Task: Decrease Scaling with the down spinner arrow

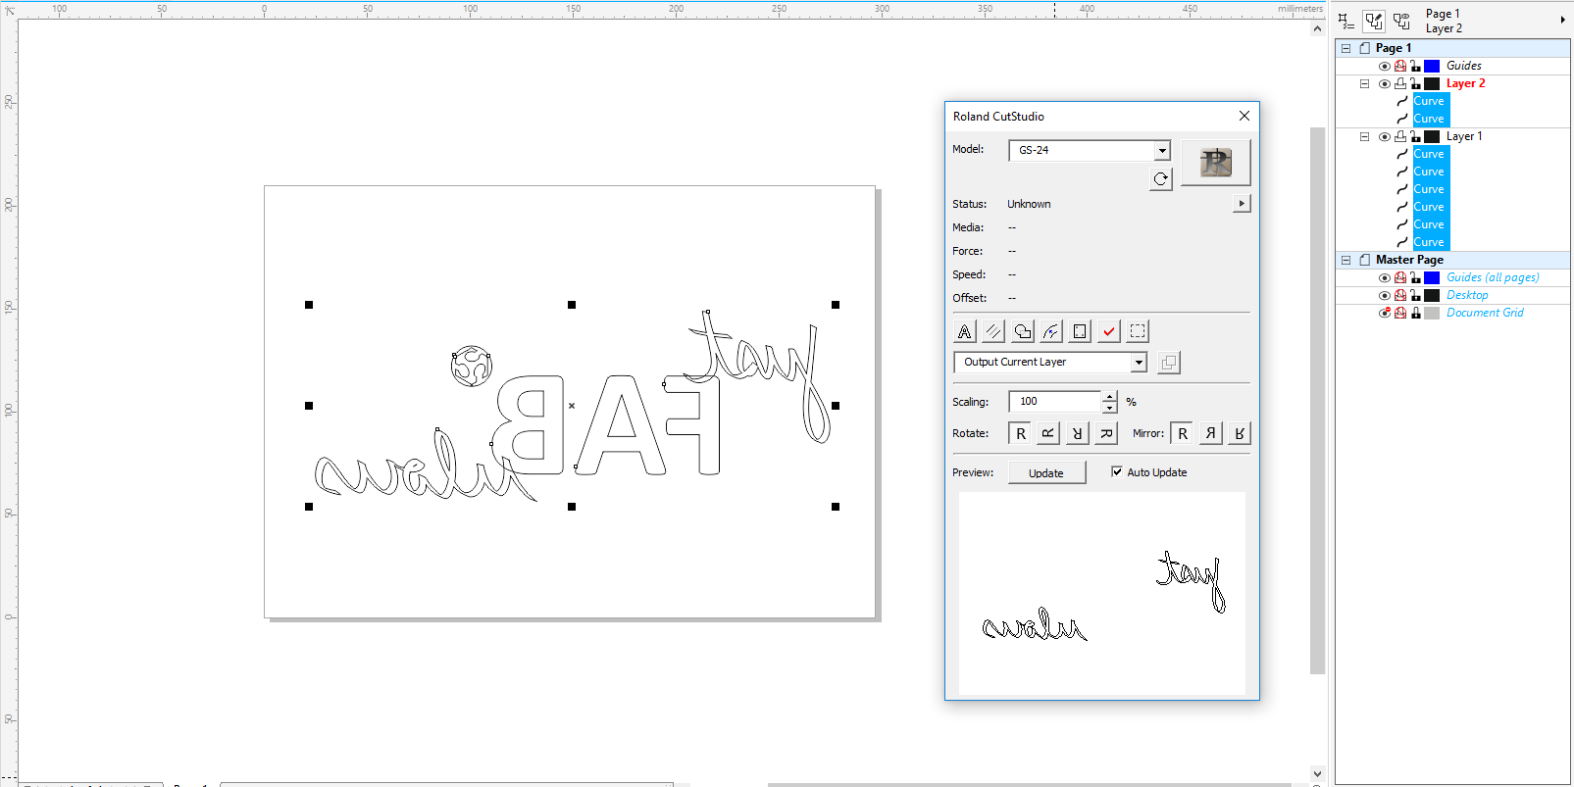Action: coord(1109,407)
